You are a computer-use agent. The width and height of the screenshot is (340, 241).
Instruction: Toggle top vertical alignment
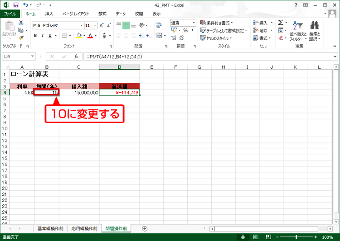pos(119,25)
